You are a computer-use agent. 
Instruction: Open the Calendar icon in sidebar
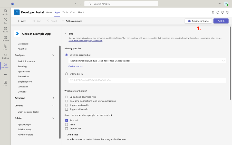(5, 37)
